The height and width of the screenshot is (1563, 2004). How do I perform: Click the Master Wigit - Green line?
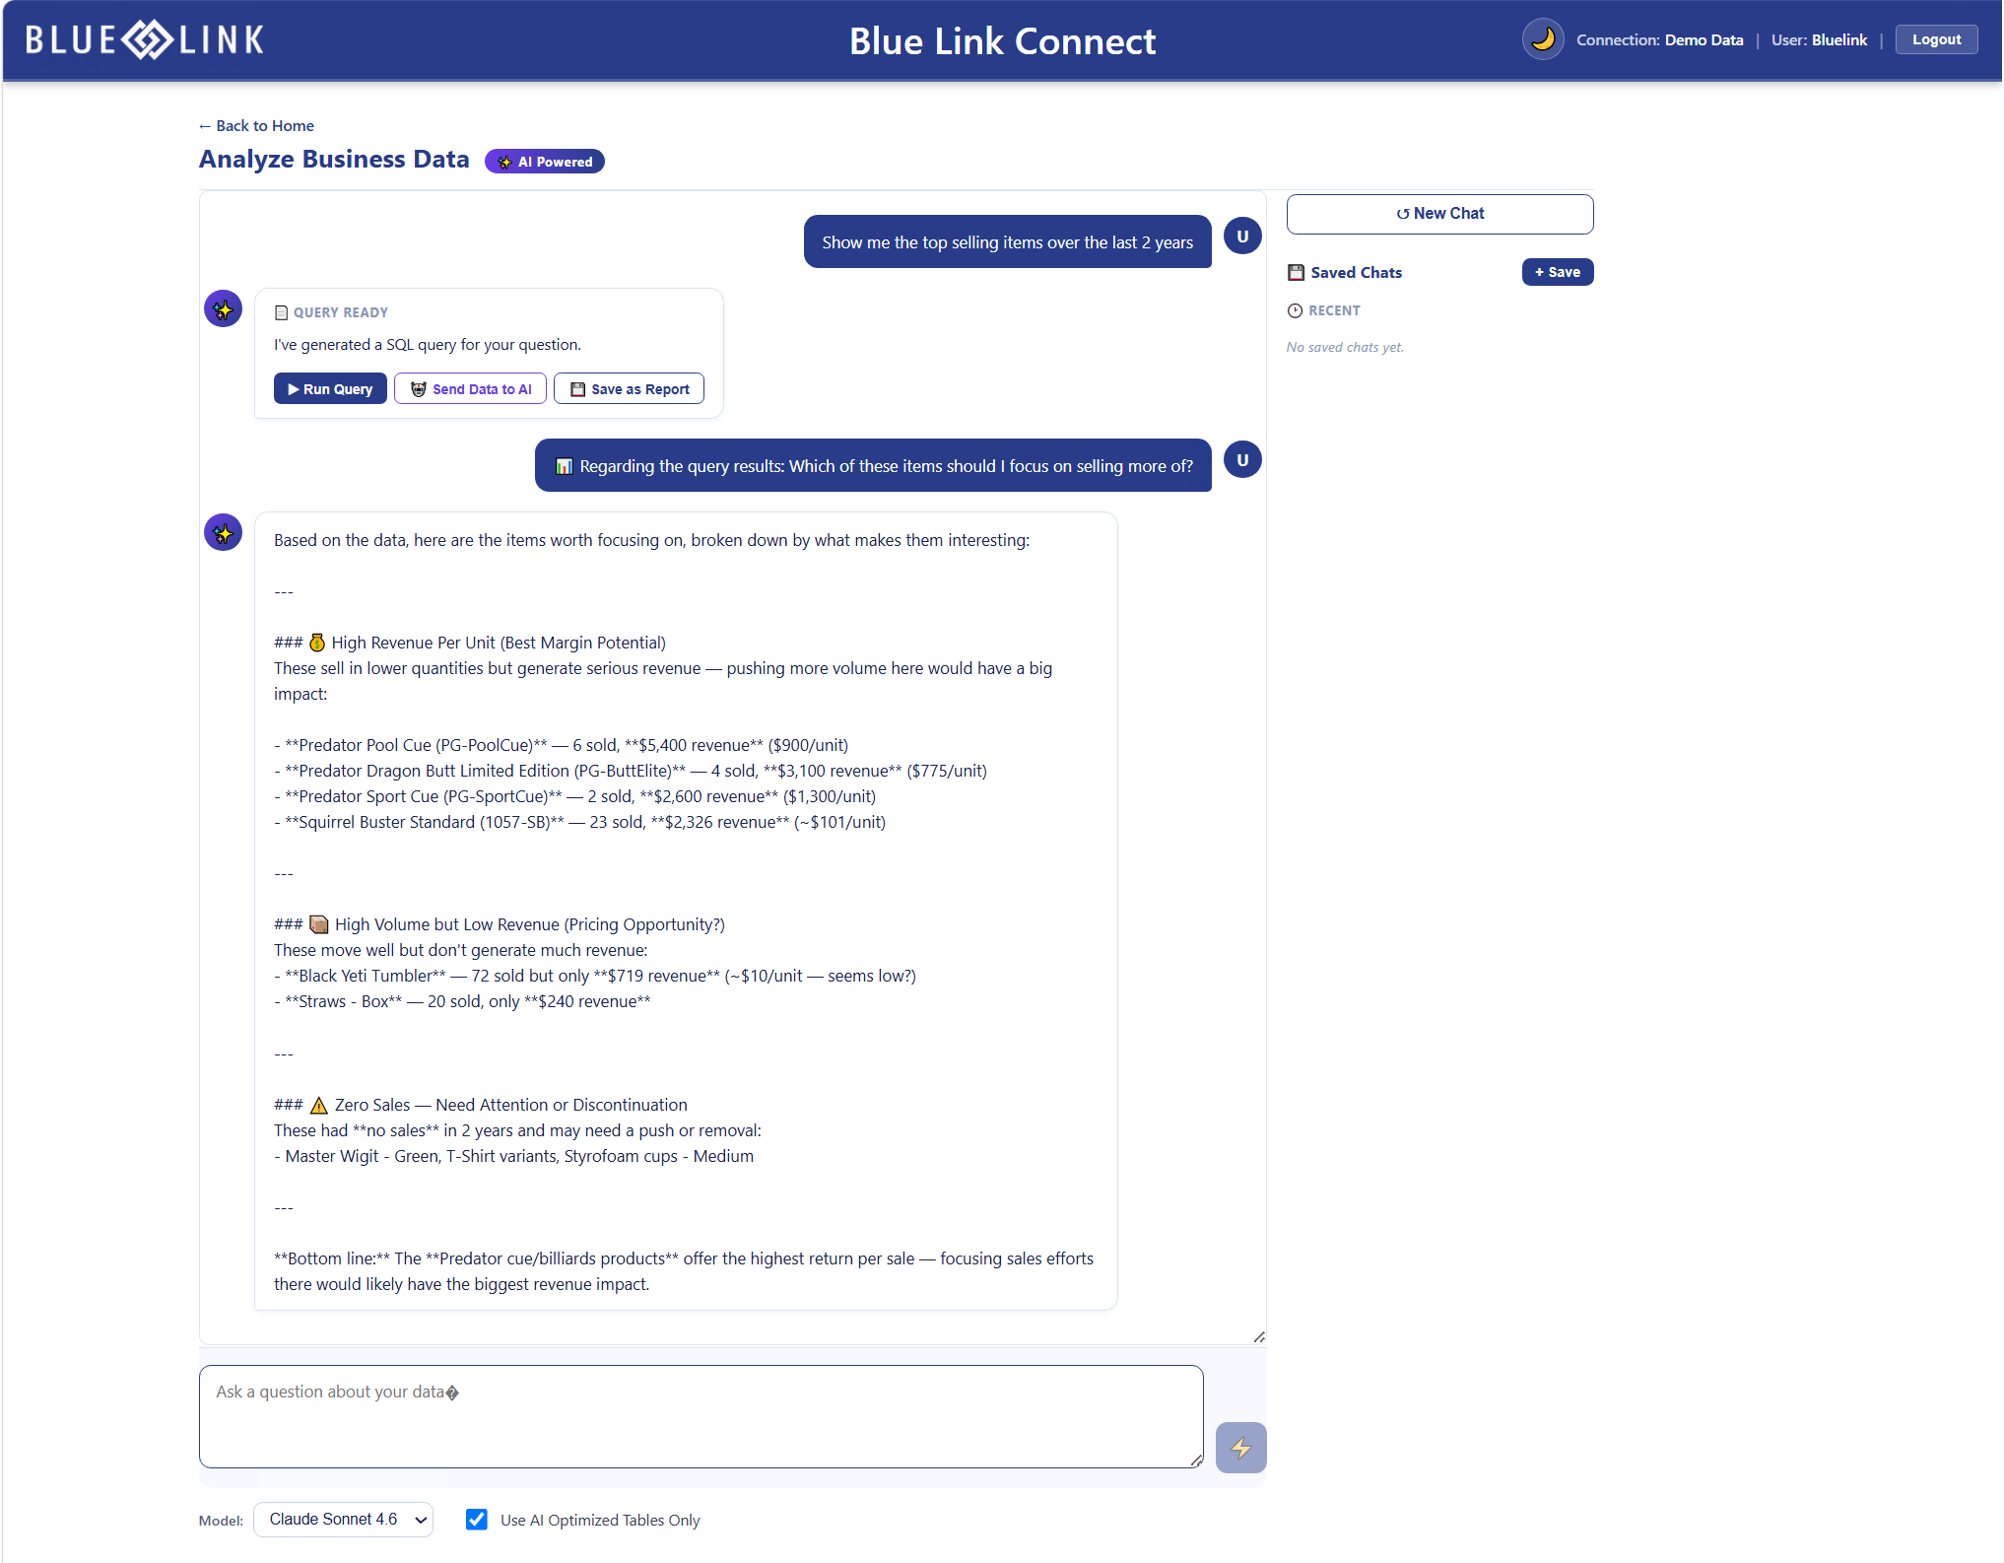coord(513,1156)
